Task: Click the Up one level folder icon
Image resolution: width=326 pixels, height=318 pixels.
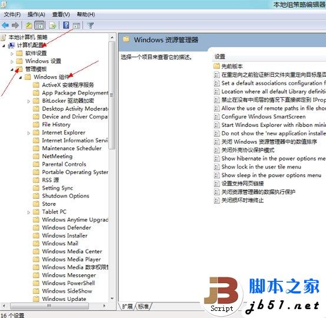Action: [29, 25]
